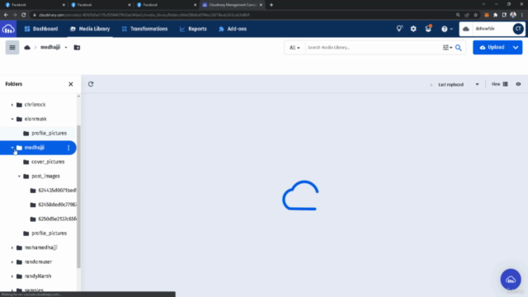Expand the randyMarsh folder

point(12,276)
